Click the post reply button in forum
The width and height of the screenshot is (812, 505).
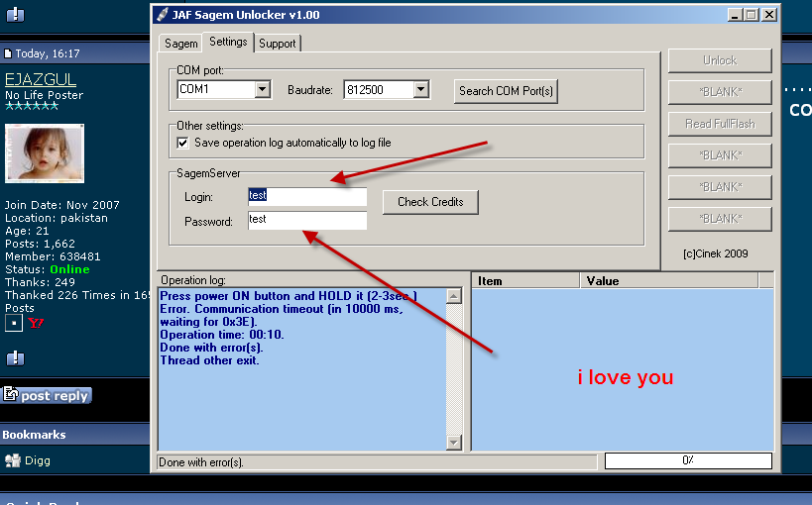(x=48, y=395)
